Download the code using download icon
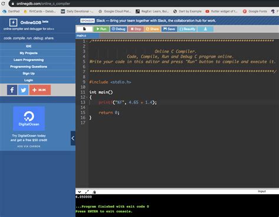This screenshot has height=217, width=279. click(205, 29)
